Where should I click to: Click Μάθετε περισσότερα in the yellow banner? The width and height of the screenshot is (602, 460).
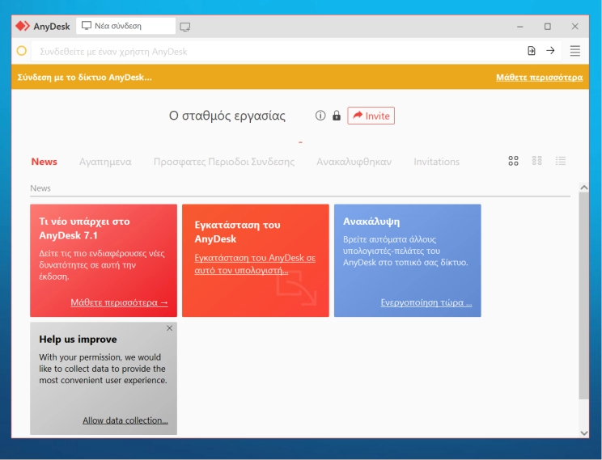[x=539, y=77]
